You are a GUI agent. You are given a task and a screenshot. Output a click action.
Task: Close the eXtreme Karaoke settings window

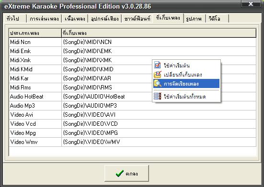pos(251,4)
